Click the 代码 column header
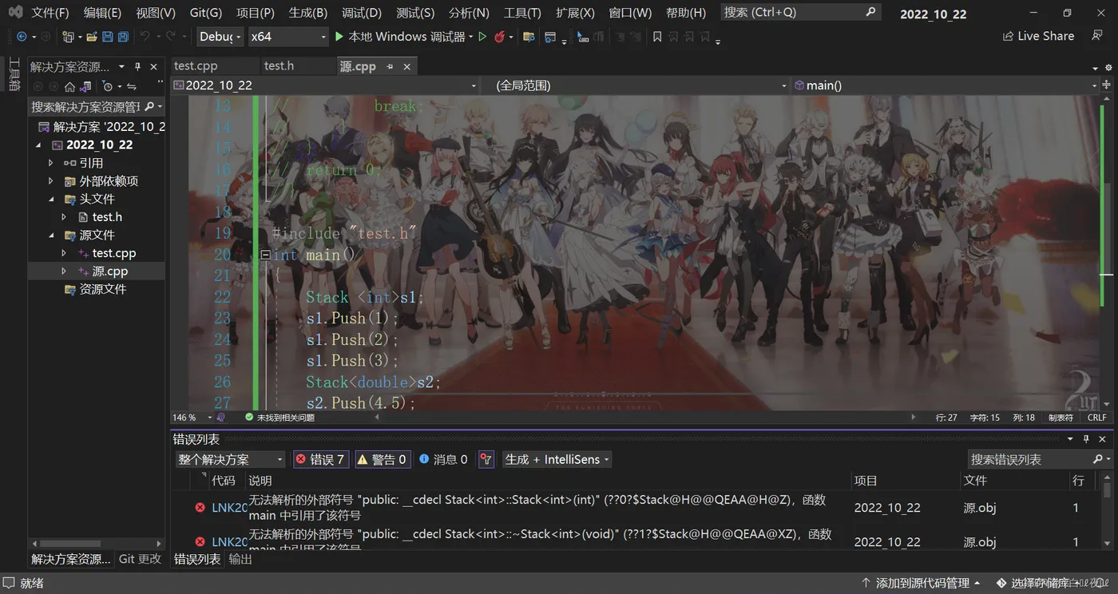Screen dimensions: 1118x594 point(224,481)
